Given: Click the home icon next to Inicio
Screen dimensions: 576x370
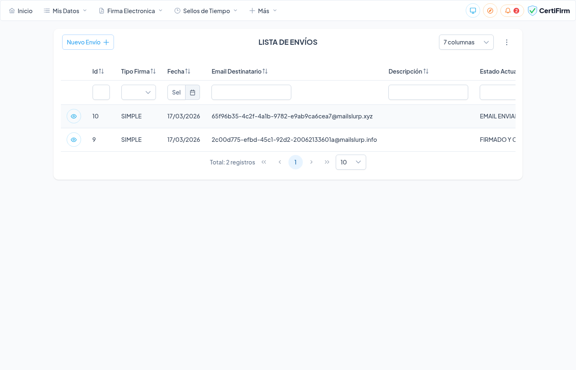Looking at the screenshot, I should pos(12,10).
